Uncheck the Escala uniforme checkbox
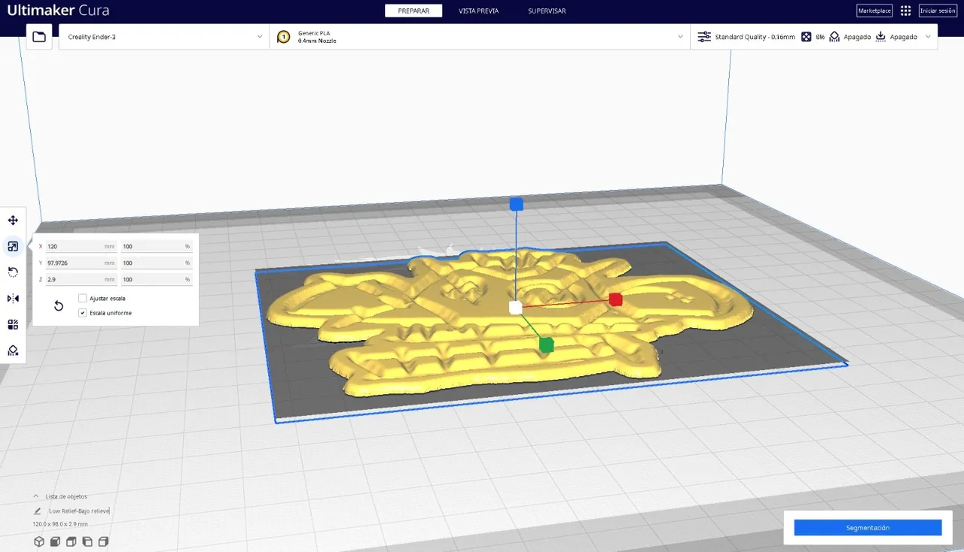 point(83,313)
